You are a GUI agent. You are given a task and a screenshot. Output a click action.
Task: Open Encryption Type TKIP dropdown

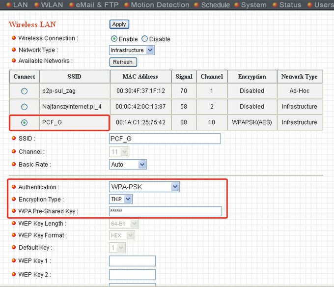[121, 199]
